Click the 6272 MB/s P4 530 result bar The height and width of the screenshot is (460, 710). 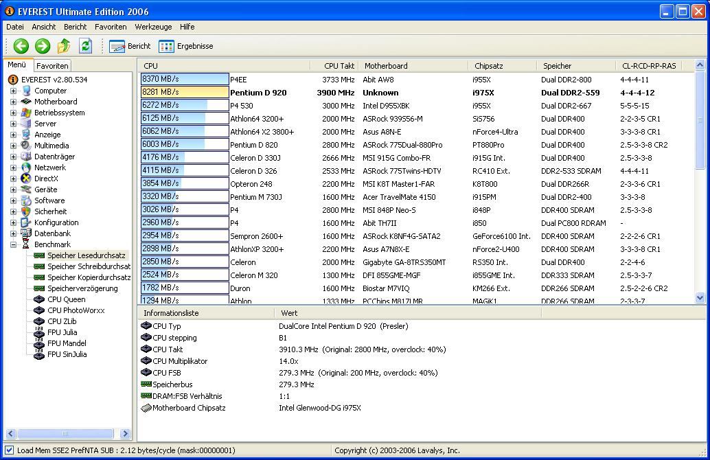click(x=185, y=106)
